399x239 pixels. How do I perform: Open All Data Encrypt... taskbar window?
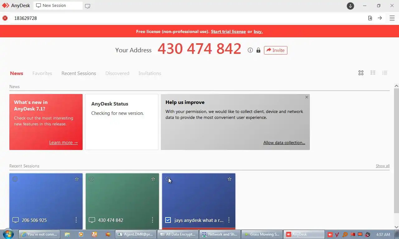pyautogui.click(x=178, y=234)
